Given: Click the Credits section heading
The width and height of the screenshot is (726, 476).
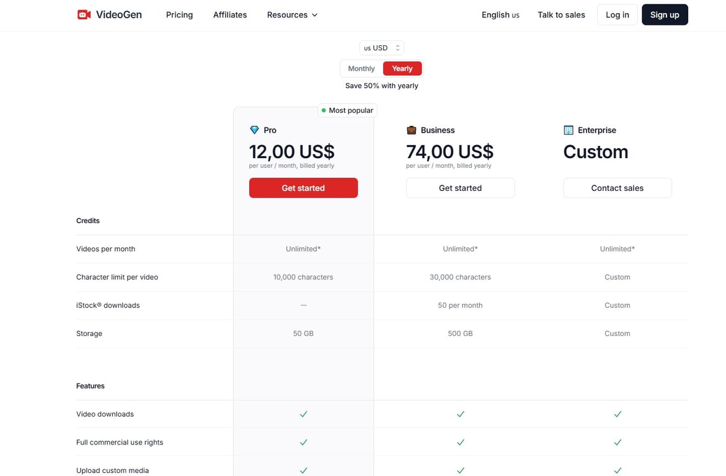Looking at the screenshot, I should tap(88, 221).
